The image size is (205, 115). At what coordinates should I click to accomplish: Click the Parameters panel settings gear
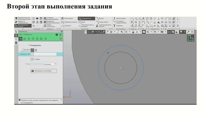61,31
